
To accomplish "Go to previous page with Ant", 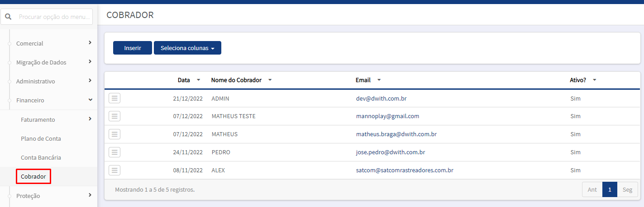I will tap(592, 189).
